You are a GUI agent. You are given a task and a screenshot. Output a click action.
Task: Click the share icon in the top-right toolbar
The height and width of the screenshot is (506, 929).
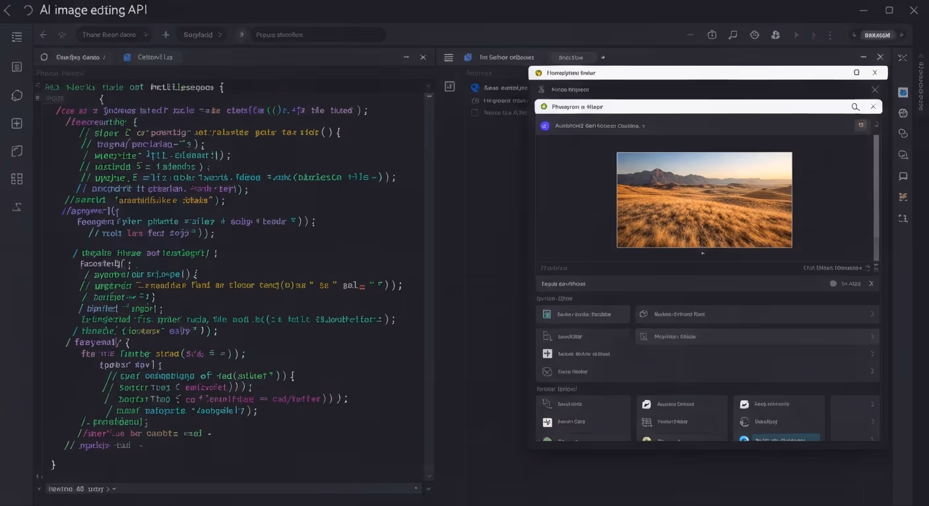tap(712, 35)
